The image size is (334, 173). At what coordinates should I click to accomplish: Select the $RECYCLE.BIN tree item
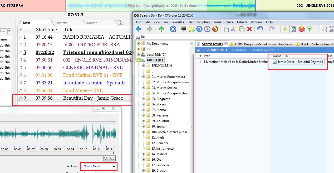161,66
